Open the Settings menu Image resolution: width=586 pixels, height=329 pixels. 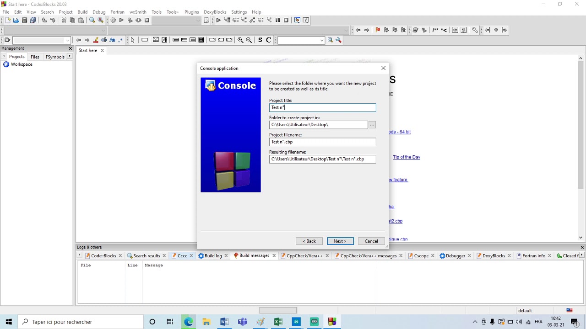[x=239, y=12]
